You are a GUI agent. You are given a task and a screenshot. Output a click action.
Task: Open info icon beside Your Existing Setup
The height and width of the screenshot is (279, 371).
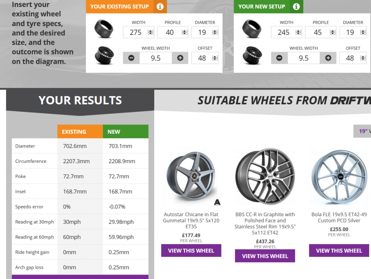pos(160,6)
